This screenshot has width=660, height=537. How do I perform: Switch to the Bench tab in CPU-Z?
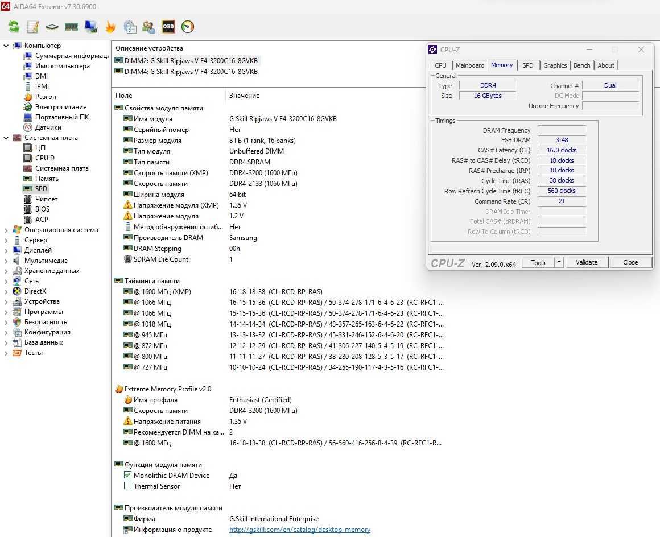point(581,65)
